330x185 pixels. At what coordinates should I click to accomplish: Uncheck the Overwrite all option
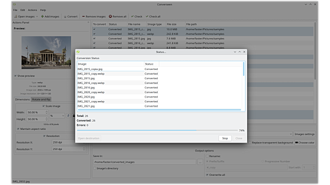pyautogui.click(x=208, y=175)
